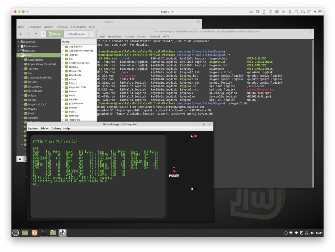The width and height of the screenshot is (335, 252).
Task: Click the drive A activity light
Action: click(196, 136)
